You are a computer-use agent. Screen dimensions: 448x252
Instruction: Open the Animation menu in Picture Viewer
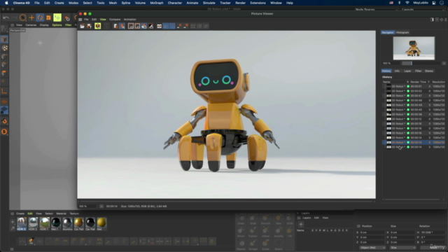point(129,20)
